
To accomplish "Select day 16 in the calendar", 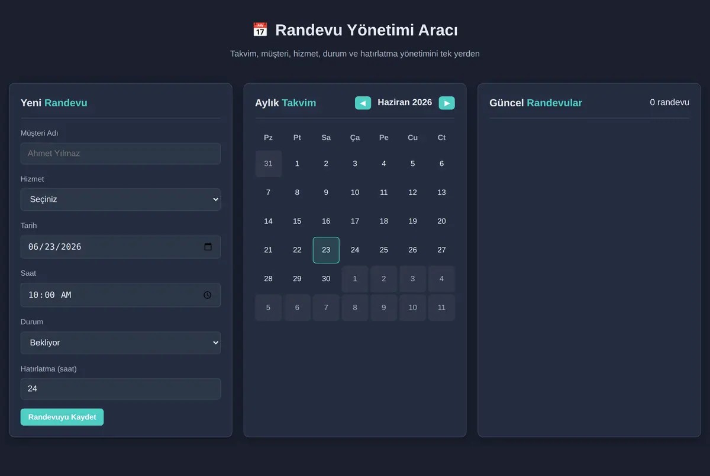I will (x=326, y=221).
